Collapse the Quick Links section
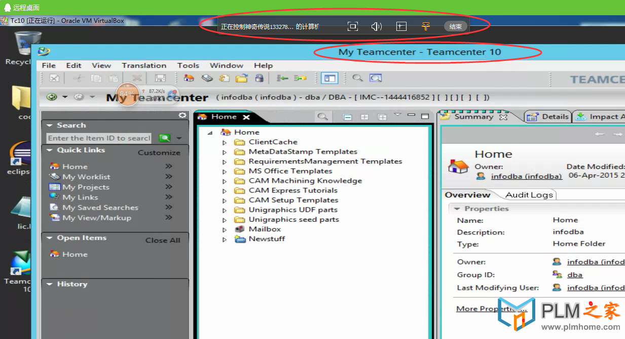 (x=50, y=150)
